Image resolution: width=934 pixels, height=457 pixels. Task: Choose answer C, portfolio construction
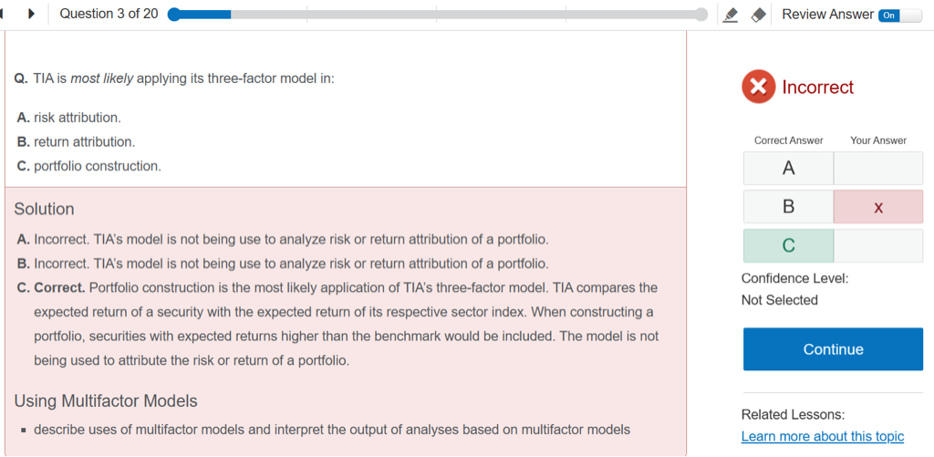pyautogui.click(x=89, y=166)
